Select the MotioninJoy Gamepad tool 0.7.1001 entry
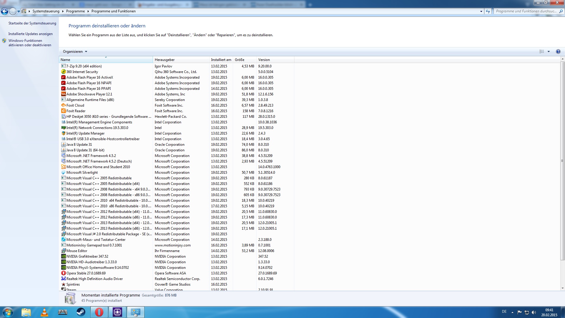Viewport: 565px width, 318px height. coord(177,245)
